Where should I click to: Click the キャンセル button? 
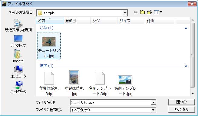181,109
